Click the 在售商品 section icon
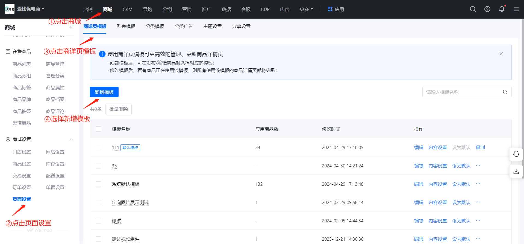The height and width of the screenshot is (244, 524). point(8,51)
